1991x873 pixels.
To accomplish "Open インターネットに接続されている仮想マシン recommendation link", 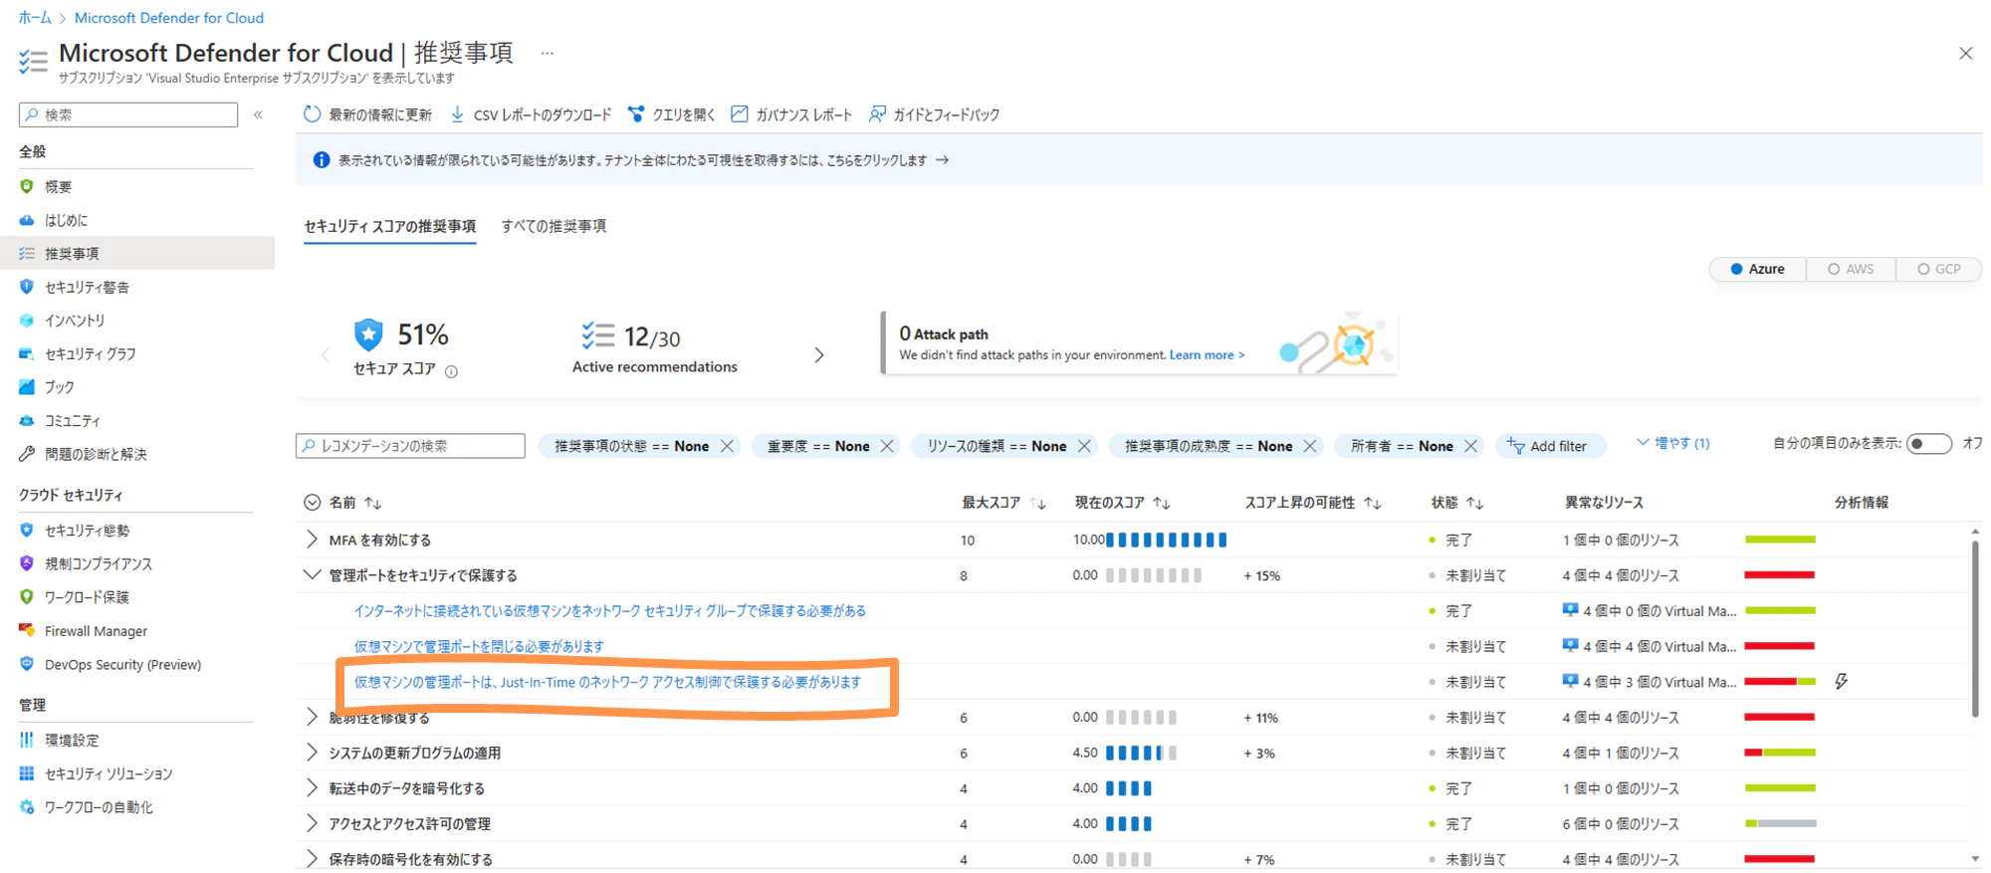I will click(610, 610).
